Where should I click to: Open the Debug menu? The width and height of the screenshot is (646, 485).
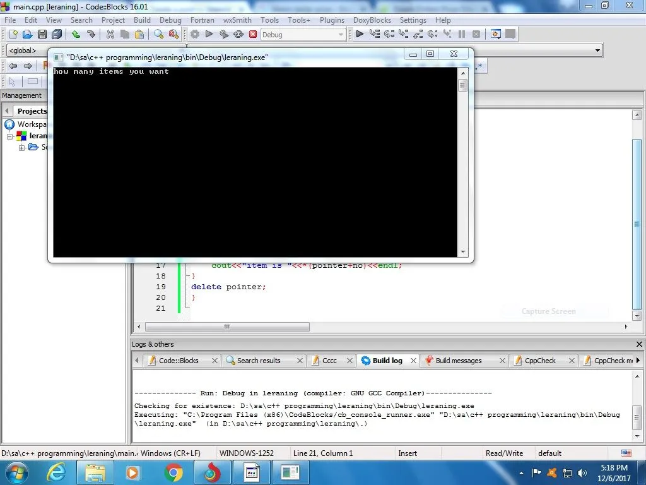pyautogui.click(x=170, y=20)
